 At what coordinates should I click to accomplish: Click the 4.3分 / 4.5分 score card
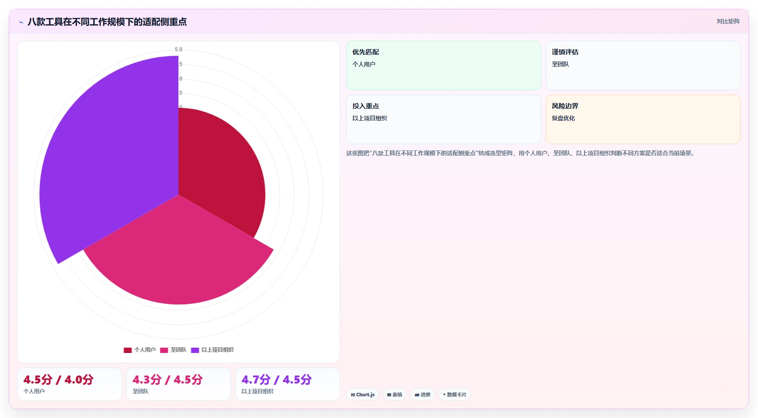click(x=179, y=384)
